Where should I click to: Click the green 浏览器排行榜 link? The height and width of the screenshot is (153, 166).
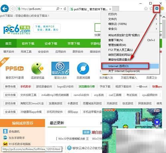[x=87, y=86]
